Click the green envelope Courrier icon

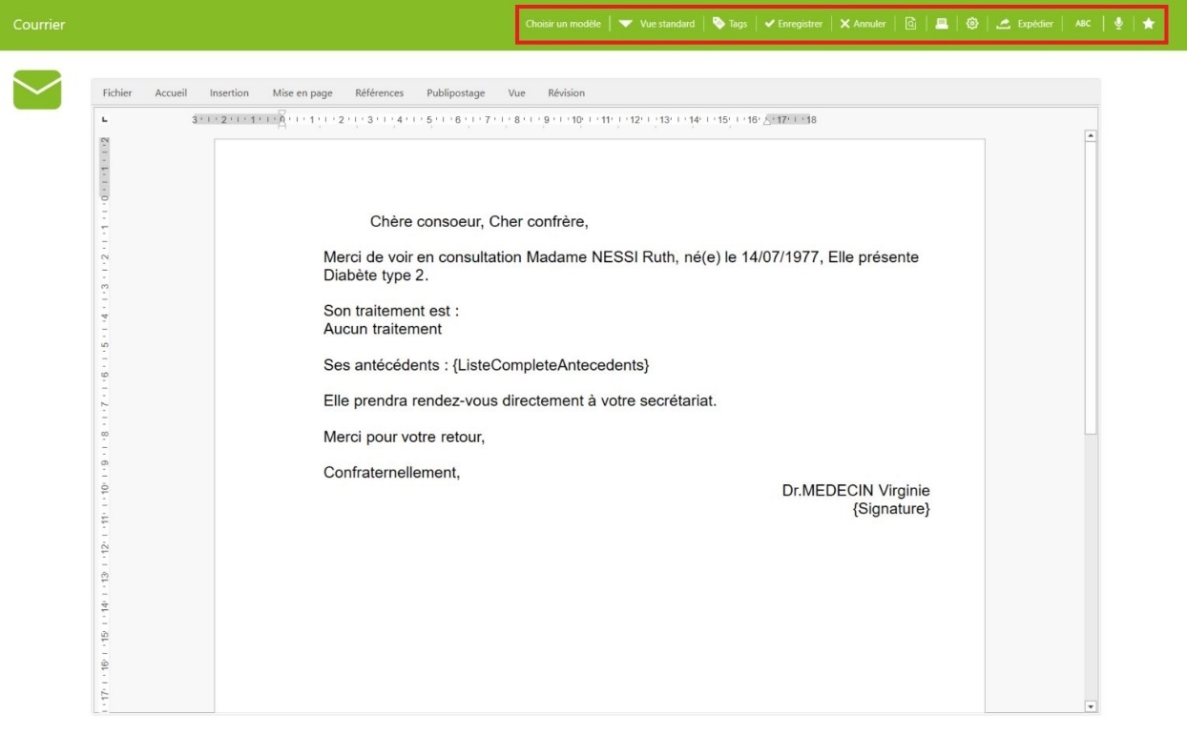coord(37,90)
